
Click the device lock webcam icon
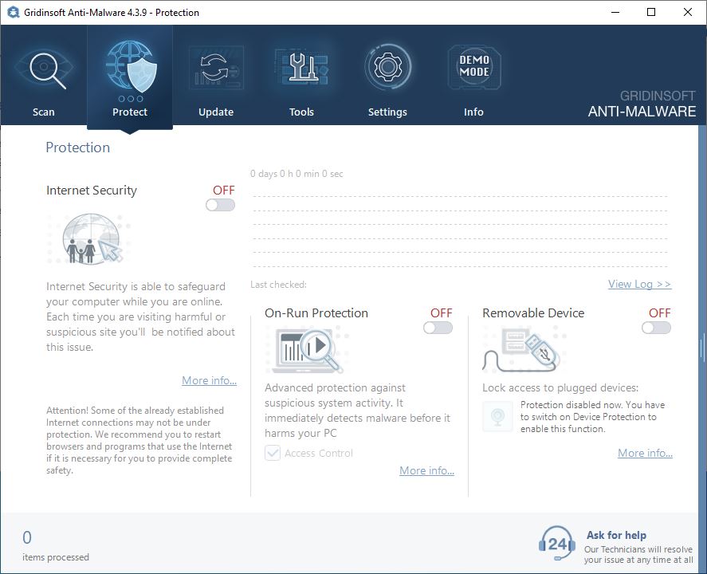(x=498, y=416)
